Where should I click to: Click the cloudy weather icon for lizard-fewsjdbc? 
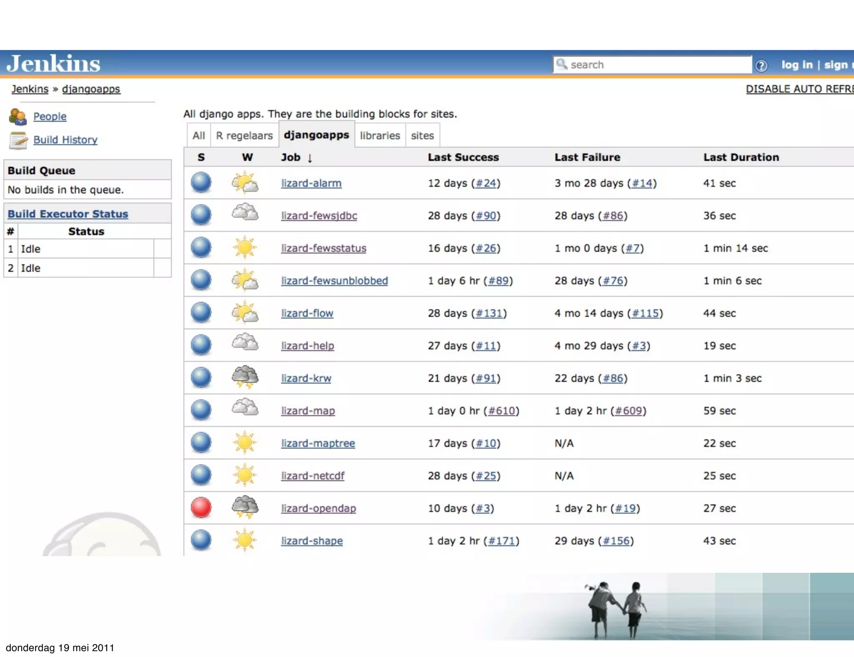coord(245,212)
